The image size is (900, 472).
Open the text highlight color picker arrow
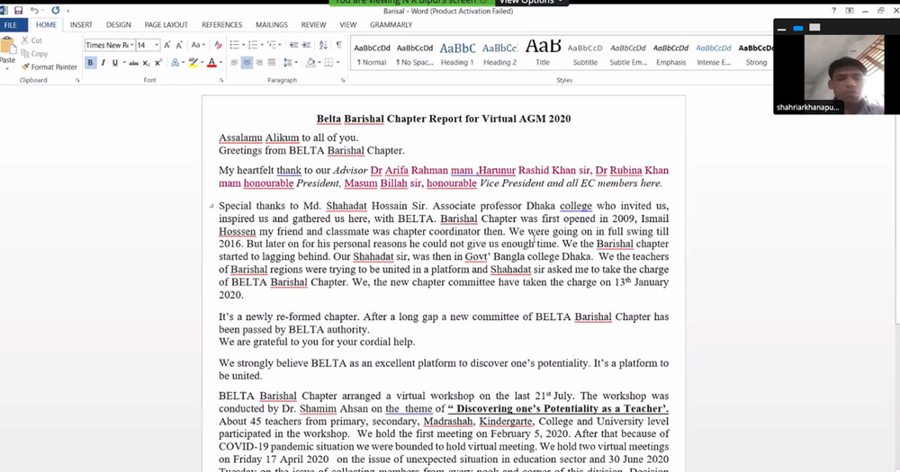tap(202, 63)
